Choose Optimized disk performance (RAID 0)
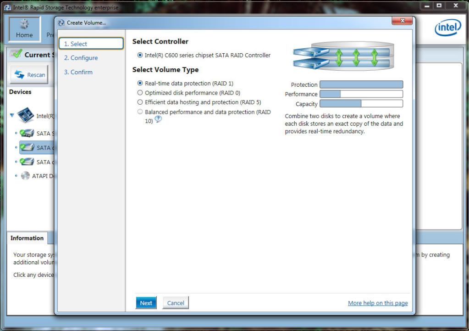 click(140, 93)
